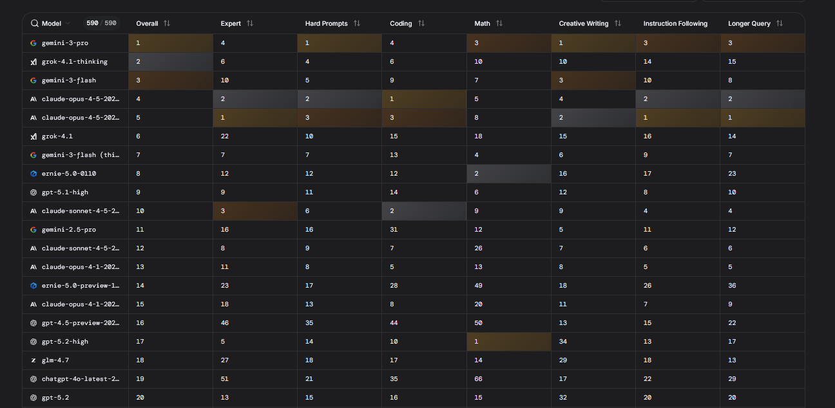The height and width of the screenshot is (408, 835).
Task: Toggle sorting with the Math sort arrows
Action: pos(499,24)
